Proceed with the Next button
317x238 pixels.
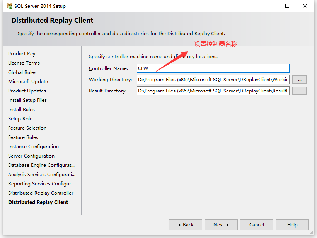(x=221, y=225)
